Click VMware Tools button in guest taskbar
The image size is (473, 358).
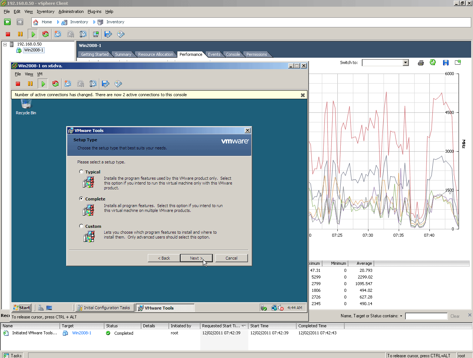pos(165,308)
